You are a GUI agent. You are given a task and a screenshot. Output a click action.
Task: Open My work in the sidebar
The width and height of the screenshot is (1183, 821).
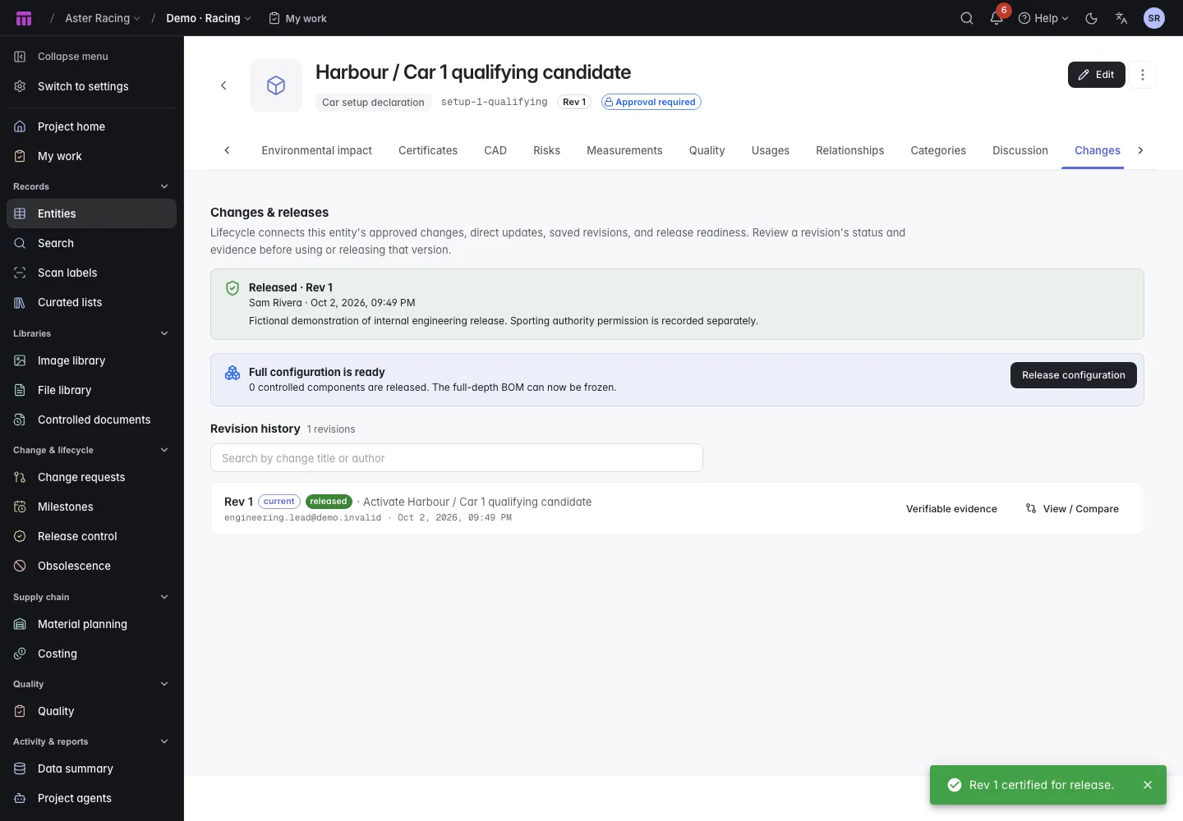point(91,156)
